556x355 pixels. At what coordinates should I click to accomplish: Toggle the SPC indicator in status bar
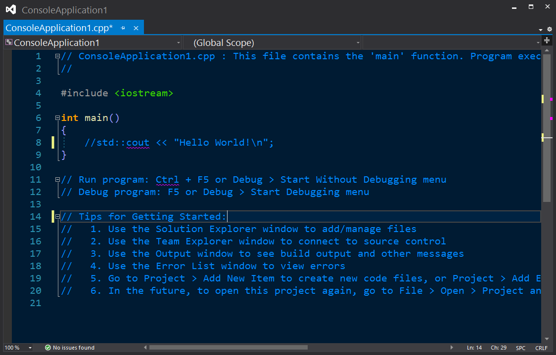[x=520, y=348]
